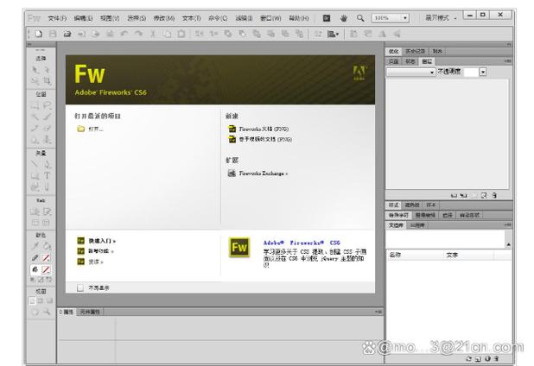The width and height of the screenshot is (534, 366).
Task: Select the Slice tool in Web section
Action: [47, 211]
